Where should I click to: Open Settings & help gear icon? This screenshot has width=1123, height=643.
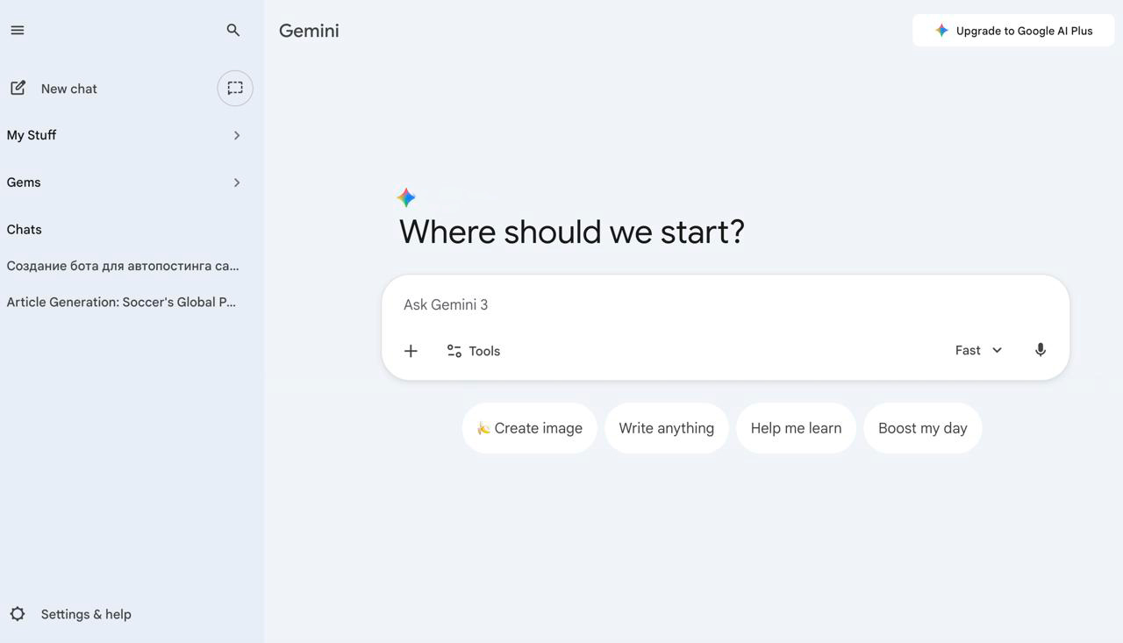18,614
